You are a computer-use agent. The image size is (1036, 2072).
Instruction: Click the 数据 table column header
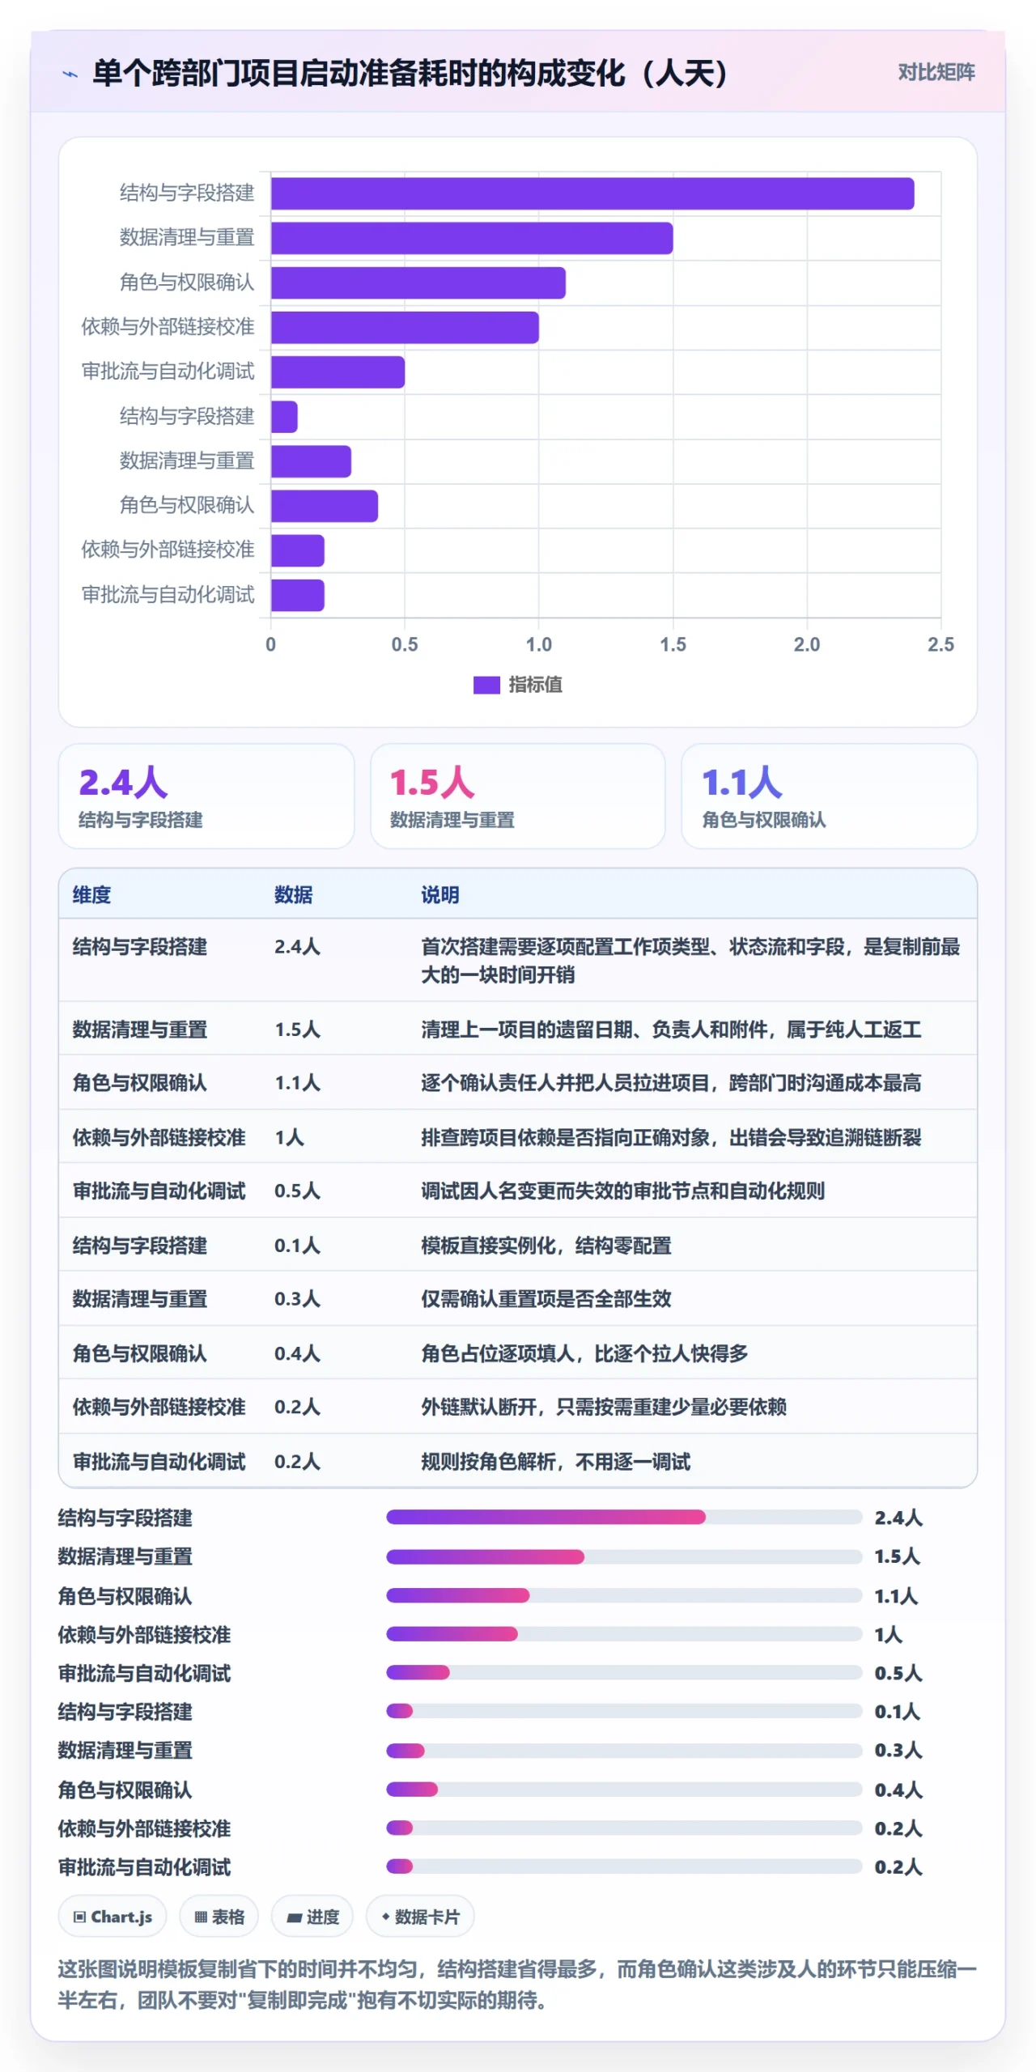coord(293,894)
